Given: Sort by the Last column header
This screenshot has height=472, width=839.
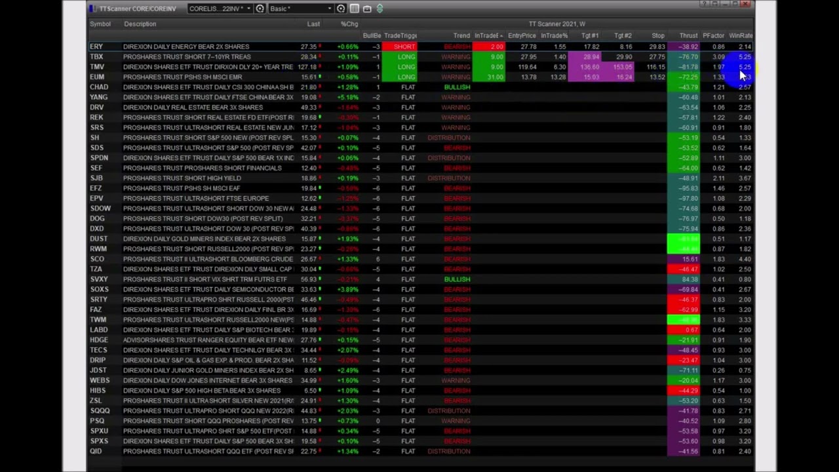Looking at the screenshot, I should tap(313, 24).
